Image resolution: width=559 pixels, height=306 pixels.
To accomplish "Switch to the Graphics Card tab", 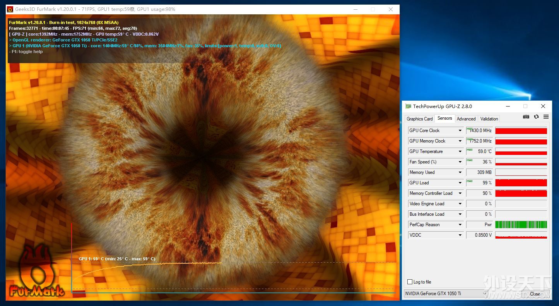I will [419, 119].
